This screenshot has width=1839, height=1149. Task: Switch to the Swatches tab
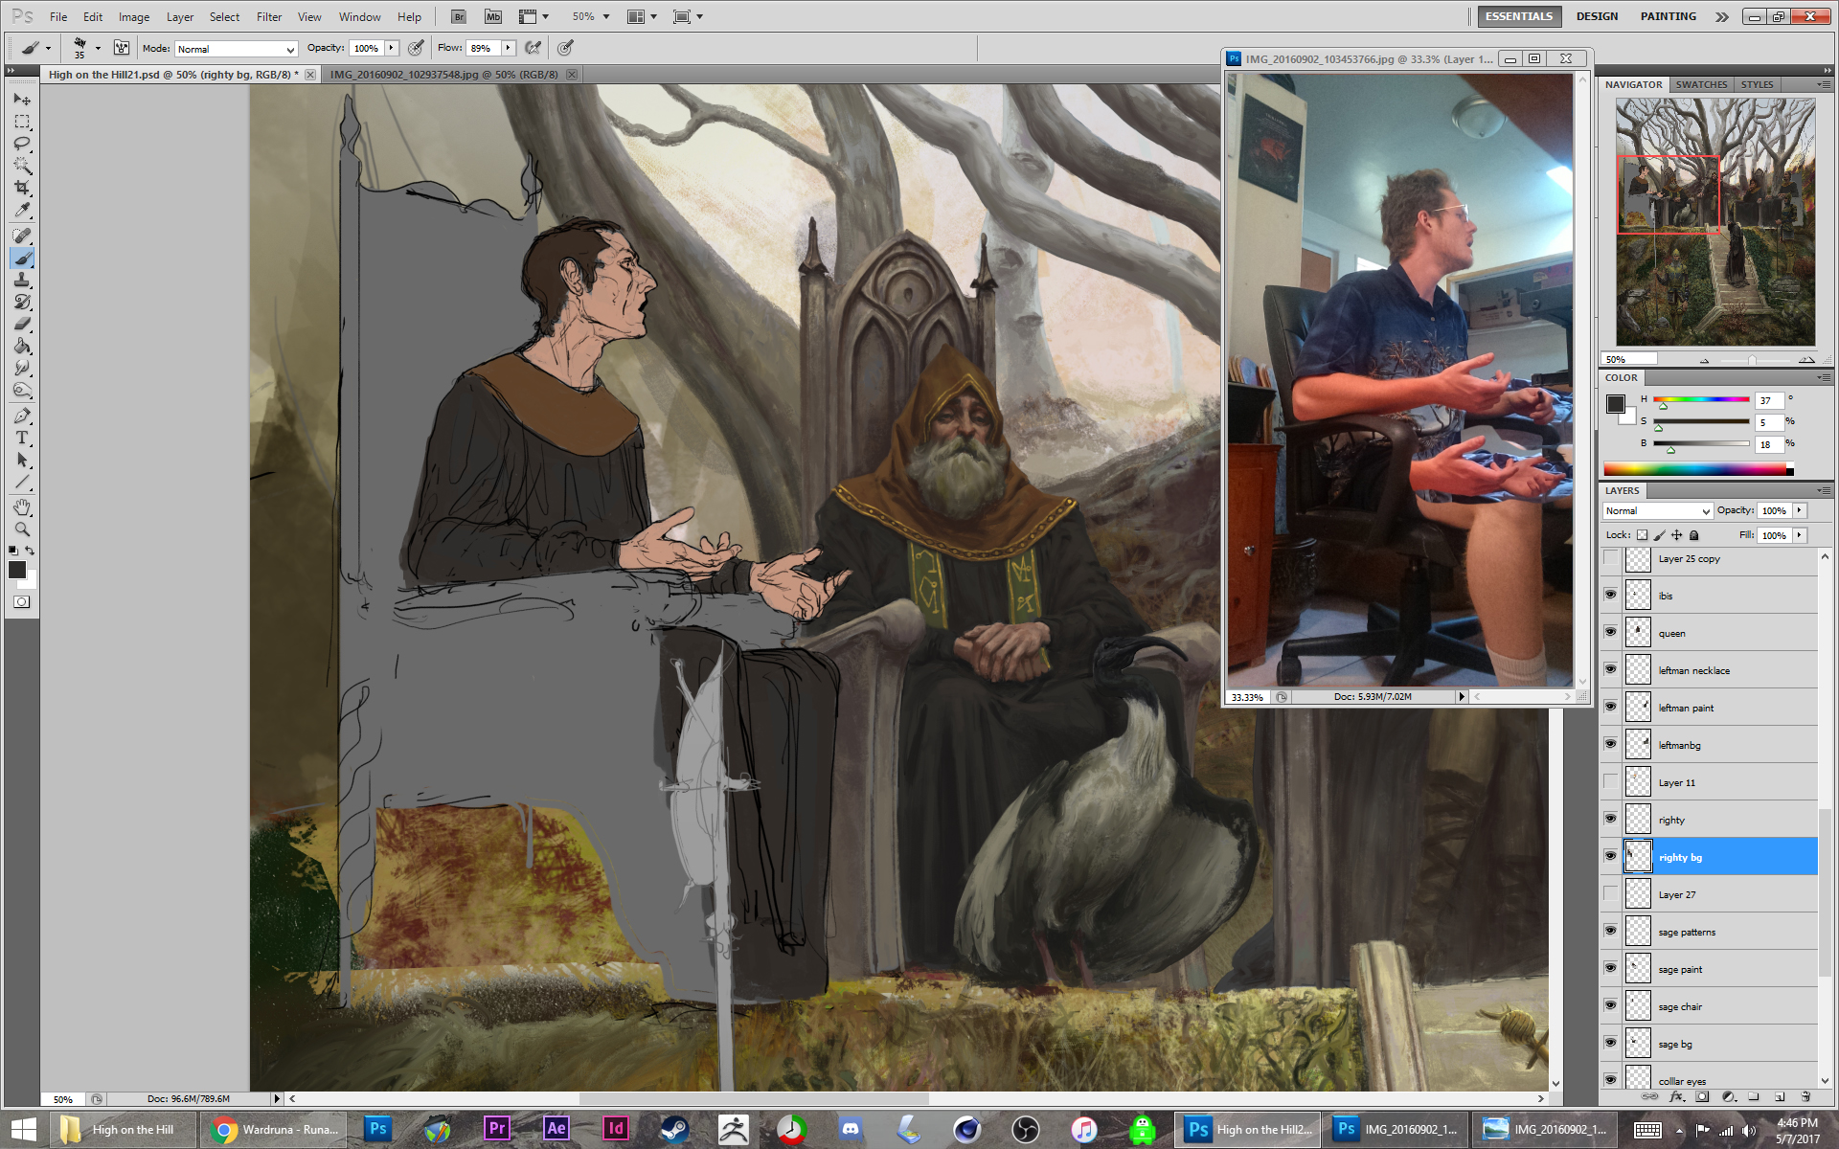pyautogui.click(x=1701, y=84)
